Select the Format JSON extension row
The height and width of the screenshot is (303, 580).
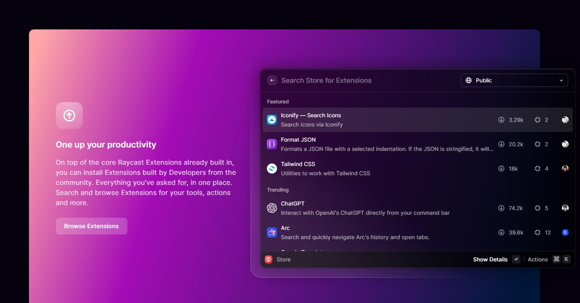click(x=418, y=144)
